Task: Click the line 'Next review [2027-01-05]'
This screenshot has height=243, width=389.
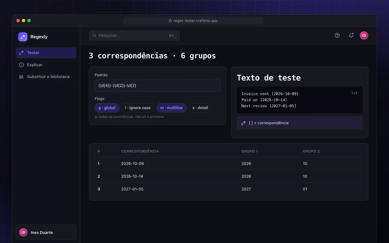Action: coord(269,106)
